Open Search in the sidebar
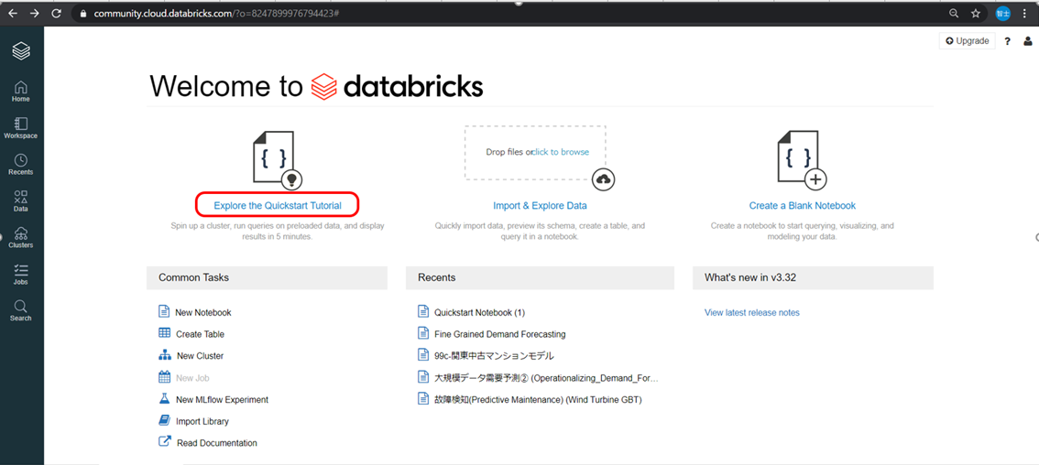1039x465 pixels. tap(20, 310)
